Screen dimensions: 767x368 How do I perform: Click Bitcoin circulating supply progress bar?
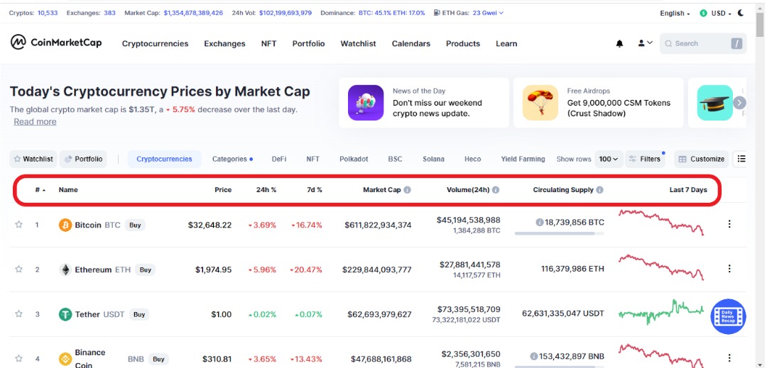pos(559,234)
